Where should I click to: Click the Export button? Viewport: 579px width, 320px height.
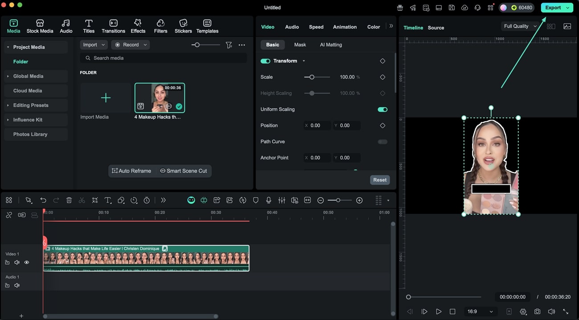coord(554,8)
